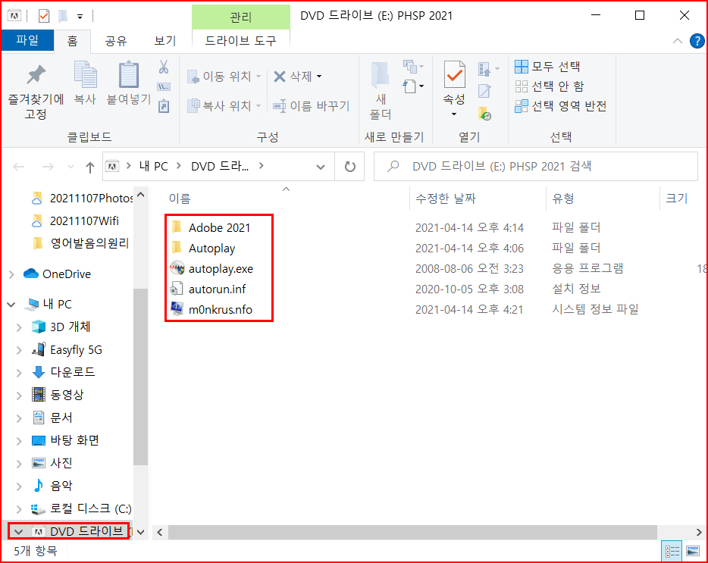Click the Edit icon in the 열기 group
The image size is (708, 563).
tap(484, 91)
